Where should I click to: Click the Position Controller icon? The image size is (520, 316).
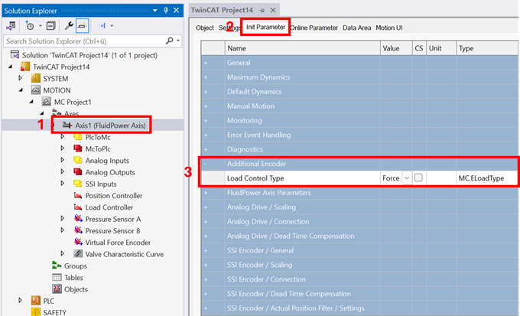78,196
